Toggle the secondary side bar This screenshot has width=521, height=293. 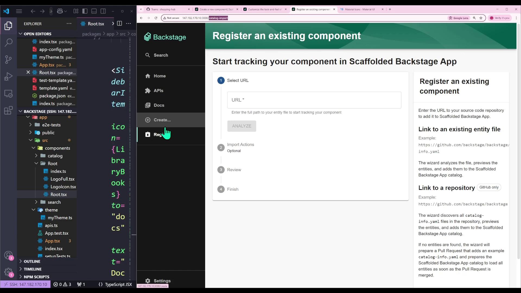coord(103,11)
